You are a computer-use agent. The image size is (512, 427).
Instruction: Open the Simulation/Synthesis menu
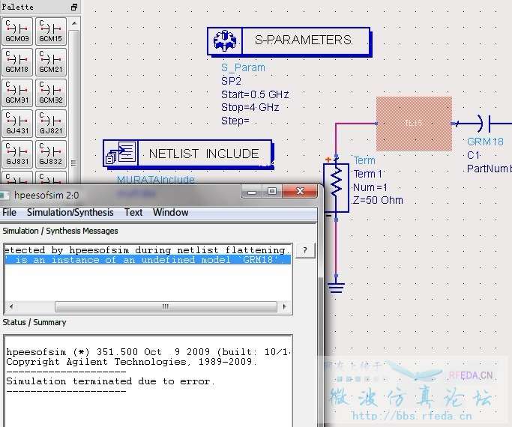click(x=70, y=212)
